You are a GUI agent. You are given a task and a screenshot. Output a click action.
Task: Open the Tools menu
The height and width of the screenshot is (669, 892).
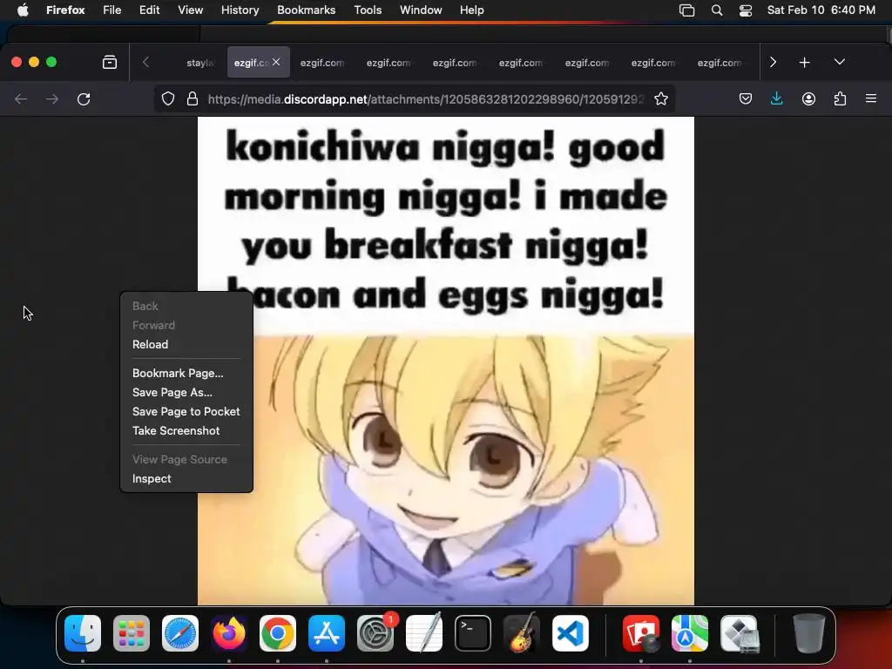[368, 10]
